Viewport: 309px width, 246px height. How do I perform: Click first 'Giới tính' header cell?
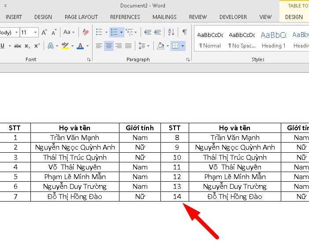point(140,128)
